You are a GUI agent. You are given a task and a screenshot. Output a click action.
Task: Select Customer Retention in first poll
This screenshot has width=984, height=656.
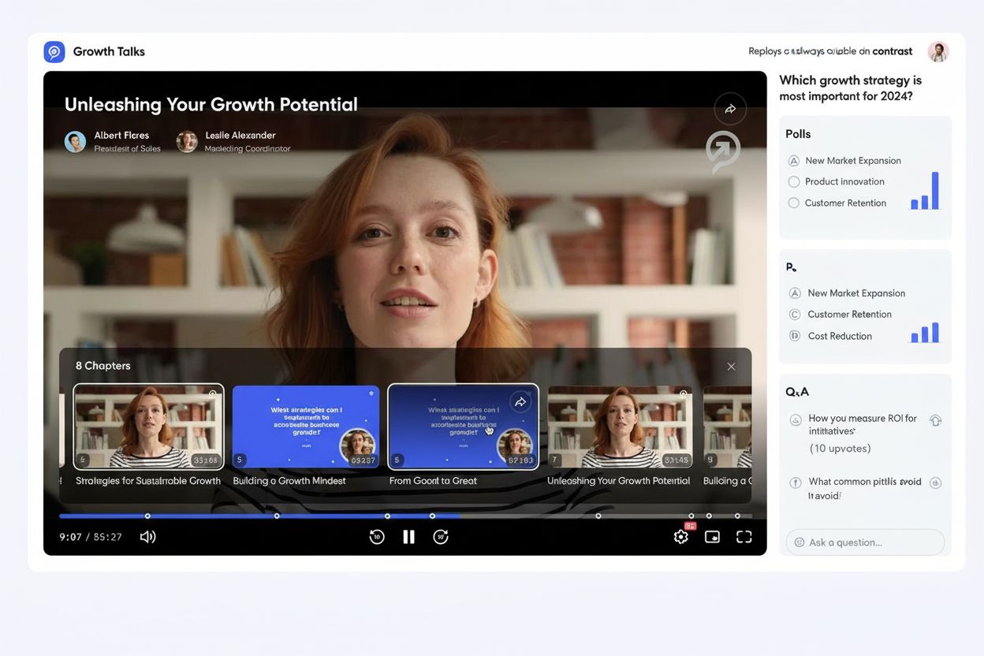point(794,203)
